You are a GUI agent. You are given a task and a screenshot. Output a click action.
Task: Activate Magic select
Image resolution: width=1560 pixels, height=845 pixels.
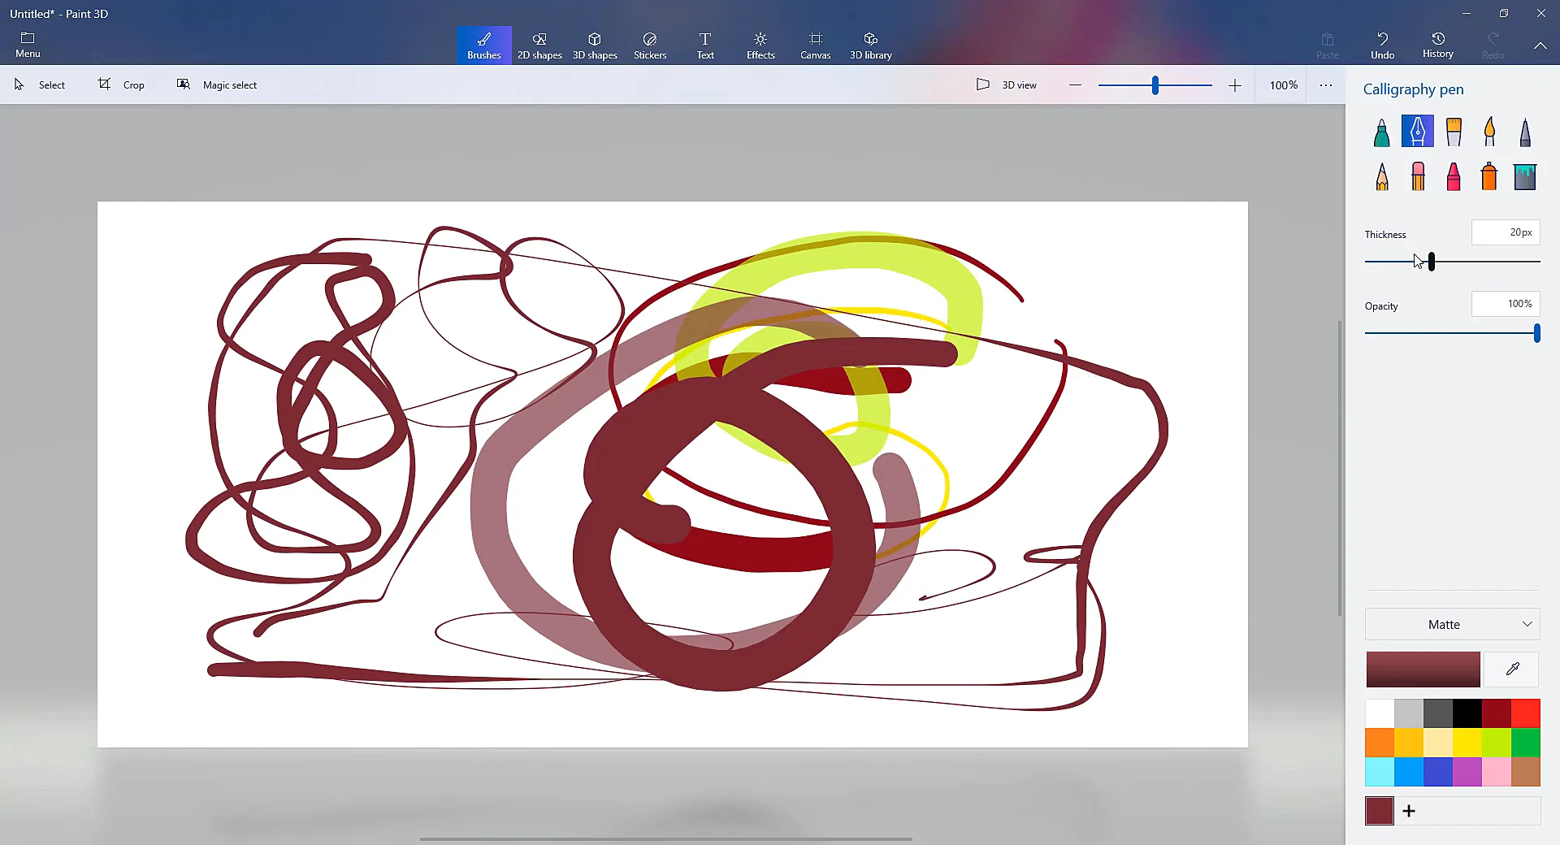[x=217, y=84]
